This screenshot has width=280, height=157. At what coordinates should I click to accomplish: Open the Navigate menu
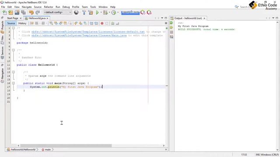27,7
